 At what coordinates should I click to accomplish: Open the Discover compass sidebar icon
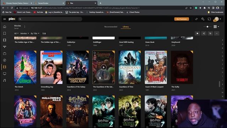[5, 60]
